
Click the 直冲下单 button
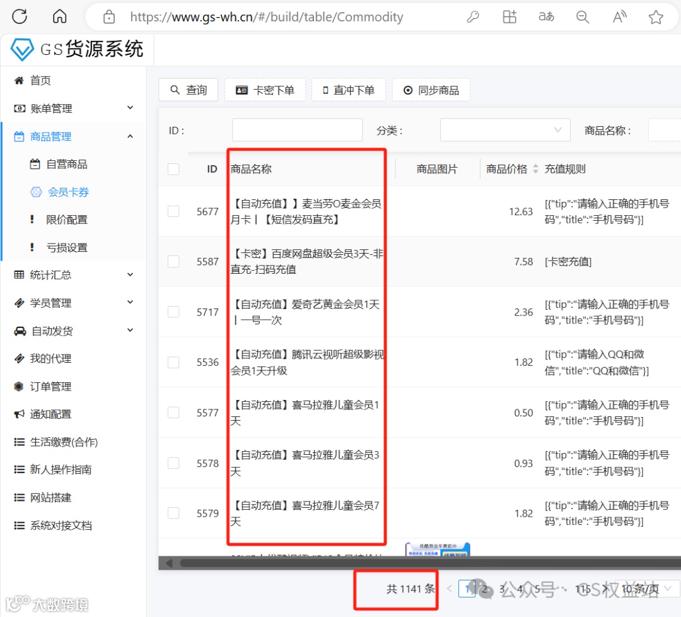pos(349,90)
